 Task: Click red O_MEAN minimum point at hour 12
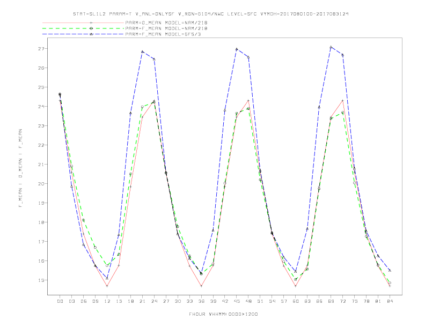click(x=107, y=286)
